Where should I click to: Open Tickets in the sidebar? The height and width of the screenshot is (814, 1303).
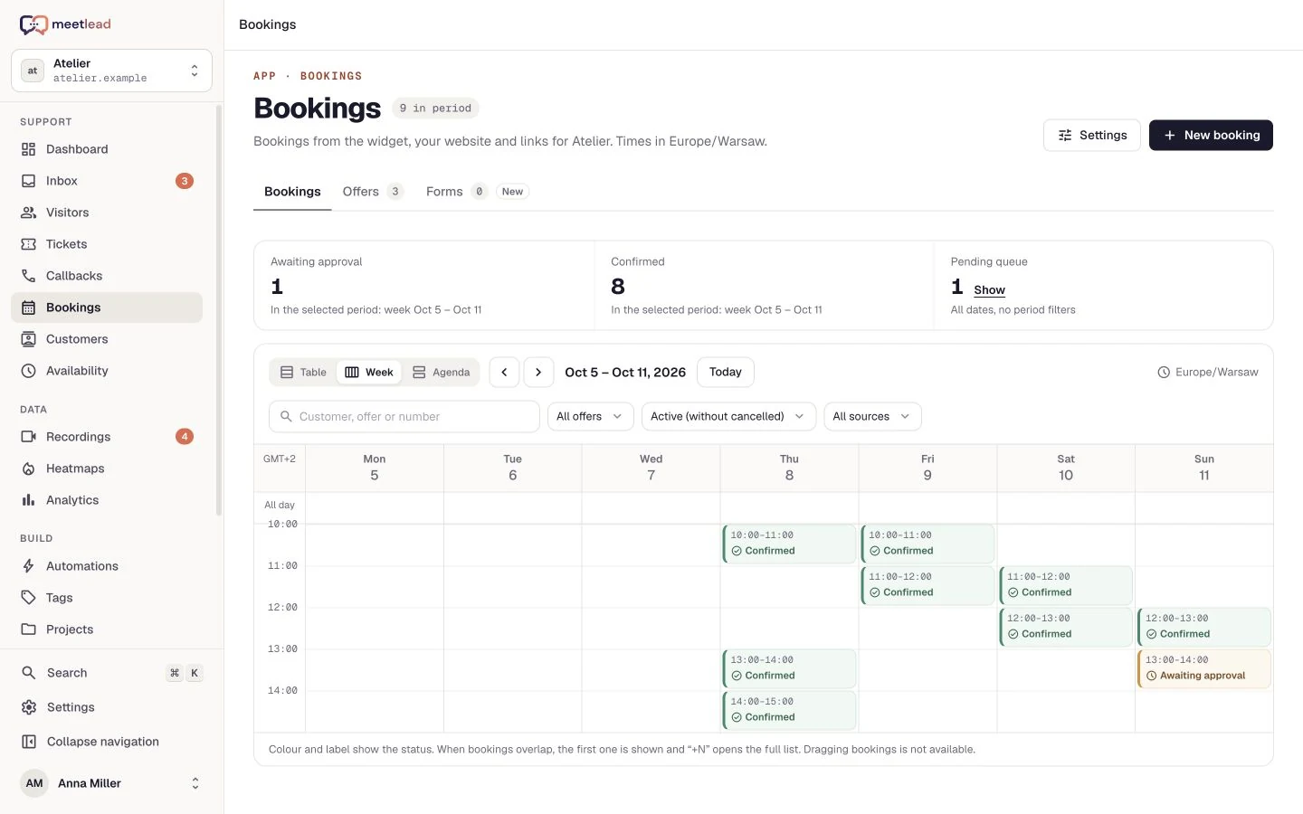tap(107, 244)
